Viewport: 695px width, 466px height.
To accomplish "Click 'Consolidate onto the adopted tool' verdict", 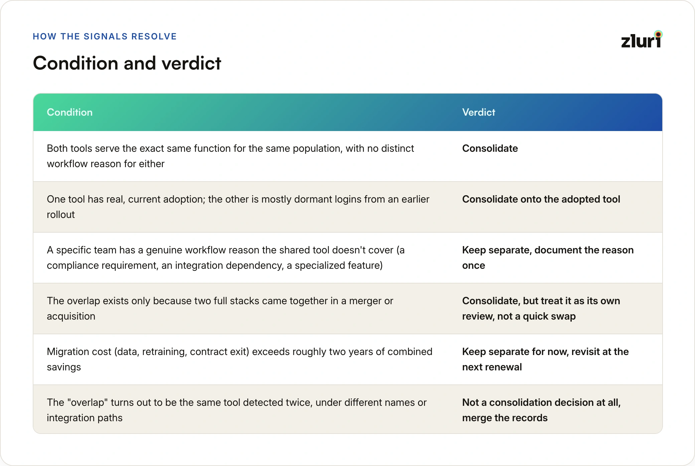I will (541, 199).
